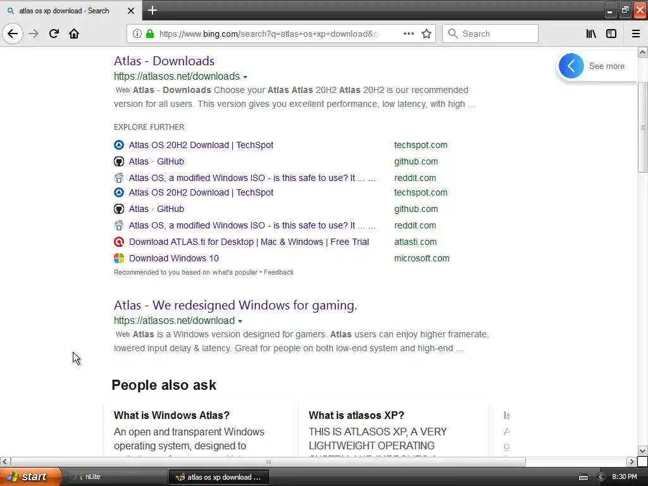Click the scroll up arrow on vertical scrollbar
648x486 pixels.
(642, 52)
